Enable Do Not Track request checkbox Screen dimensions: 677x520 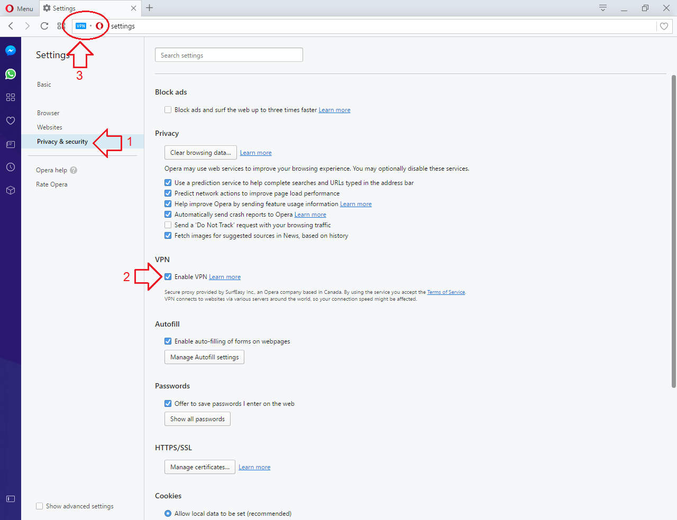[x=168, y=225]
